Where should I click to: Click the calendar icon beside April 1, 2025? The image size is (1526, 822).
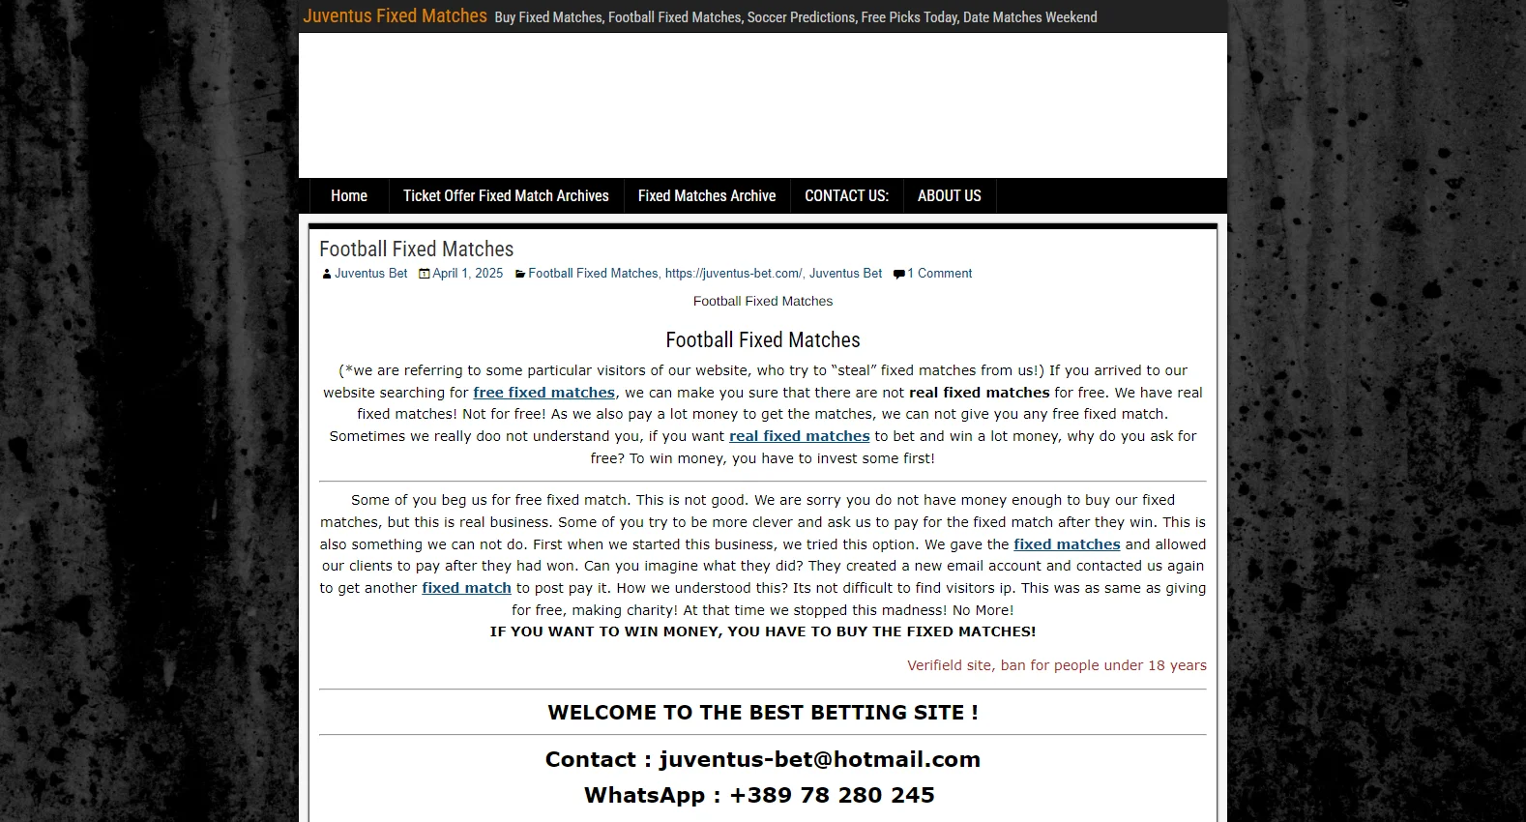point(425,274)
